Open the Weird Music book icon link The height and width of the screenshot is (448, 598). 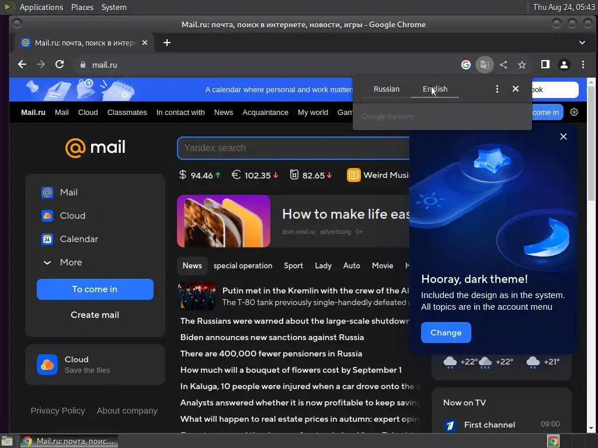(353, 175)
